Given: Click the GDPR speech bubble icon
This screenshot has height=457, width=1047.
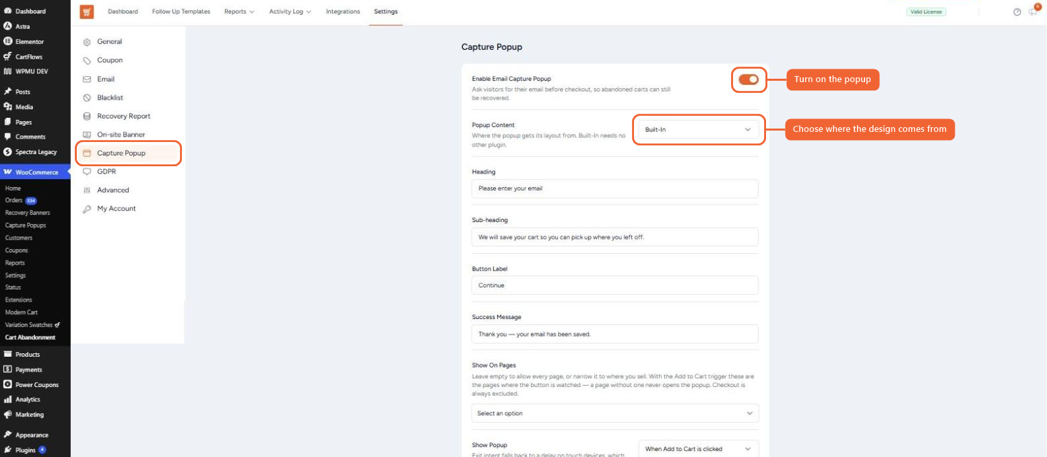Looking at the screenshot, I should coord(86,172).
